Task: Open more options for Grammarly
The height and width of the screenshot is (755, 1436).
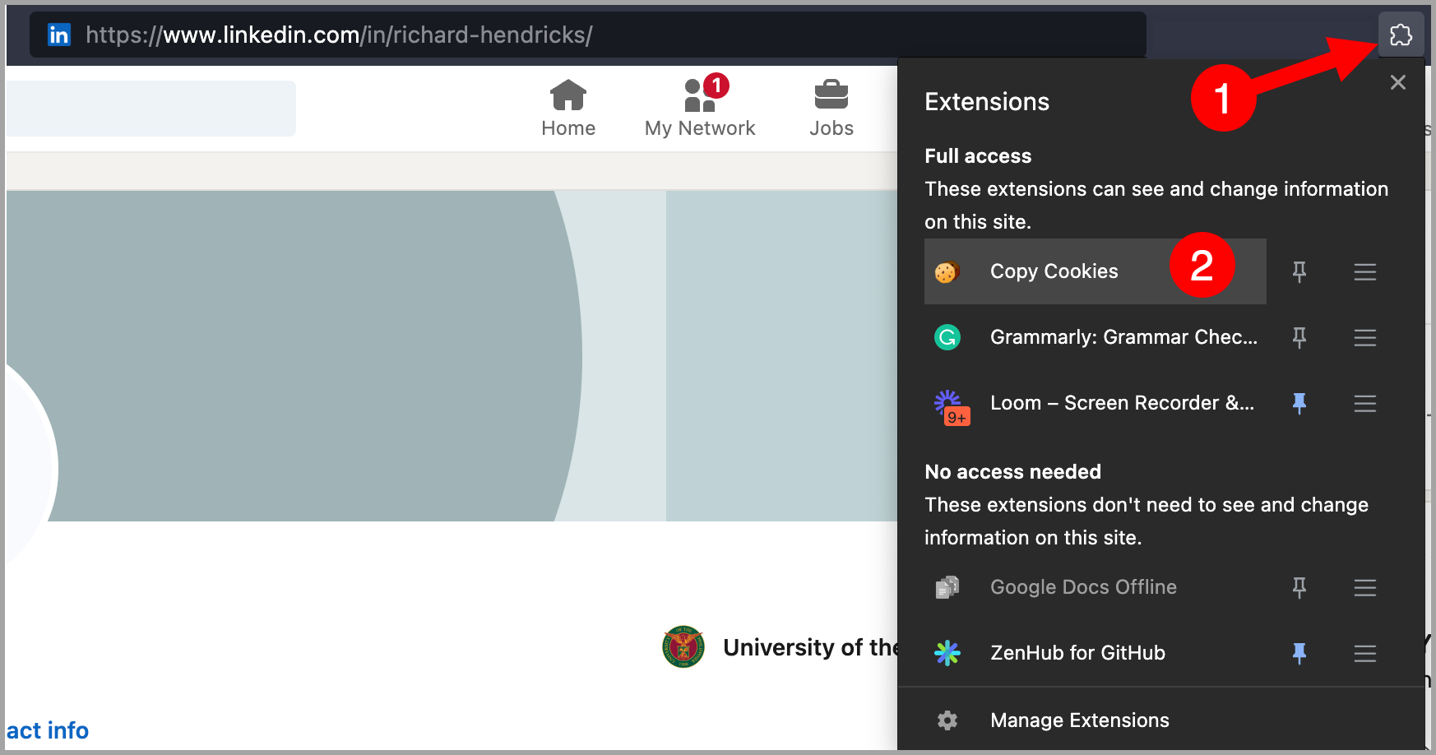Action: [1365, 337]
